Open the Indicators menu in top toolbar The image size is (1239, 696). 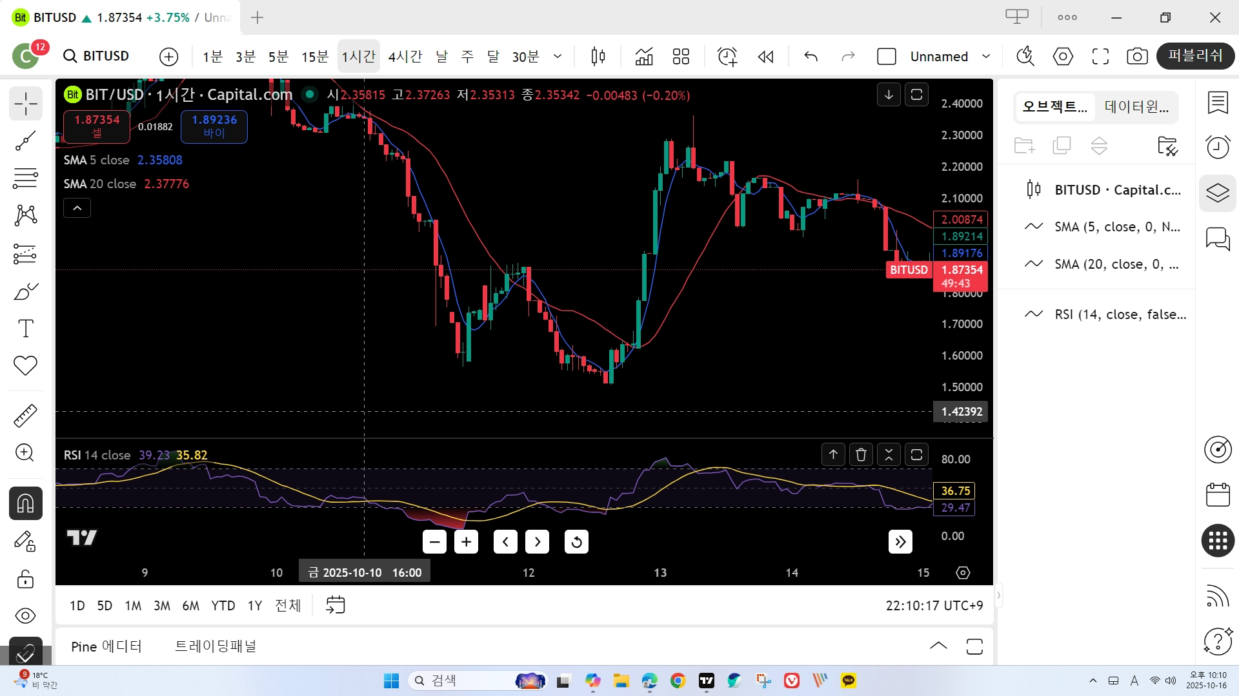tap(644, 57)
